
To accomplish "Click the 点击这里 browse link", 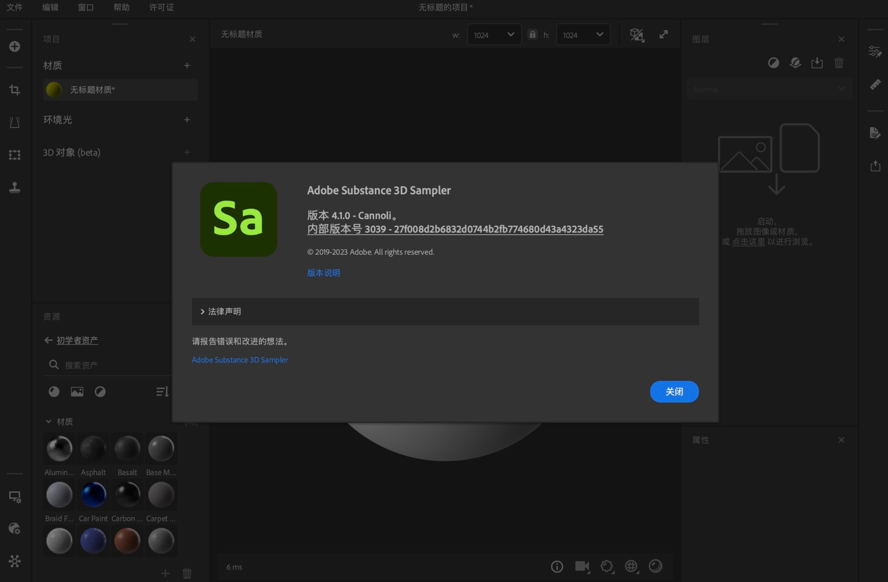I will tap(748, 242).
